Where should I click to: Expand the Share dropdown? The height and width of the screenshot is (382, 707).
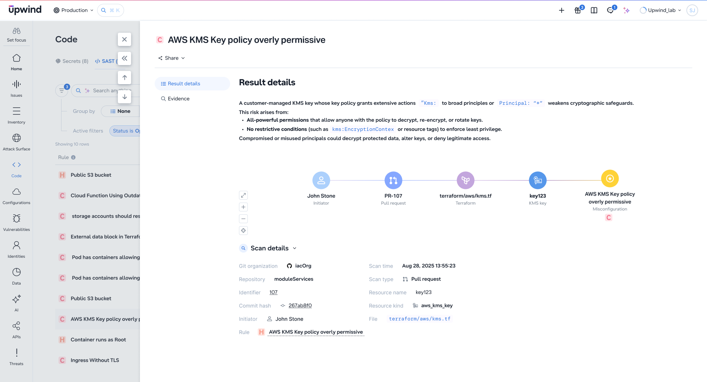point(172,58)
